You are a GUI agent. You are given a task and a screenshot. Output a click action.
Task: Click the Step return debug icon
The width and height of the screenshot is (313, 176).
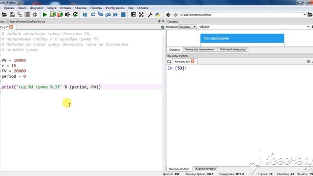pyautogui.click(x=108, y=15)
